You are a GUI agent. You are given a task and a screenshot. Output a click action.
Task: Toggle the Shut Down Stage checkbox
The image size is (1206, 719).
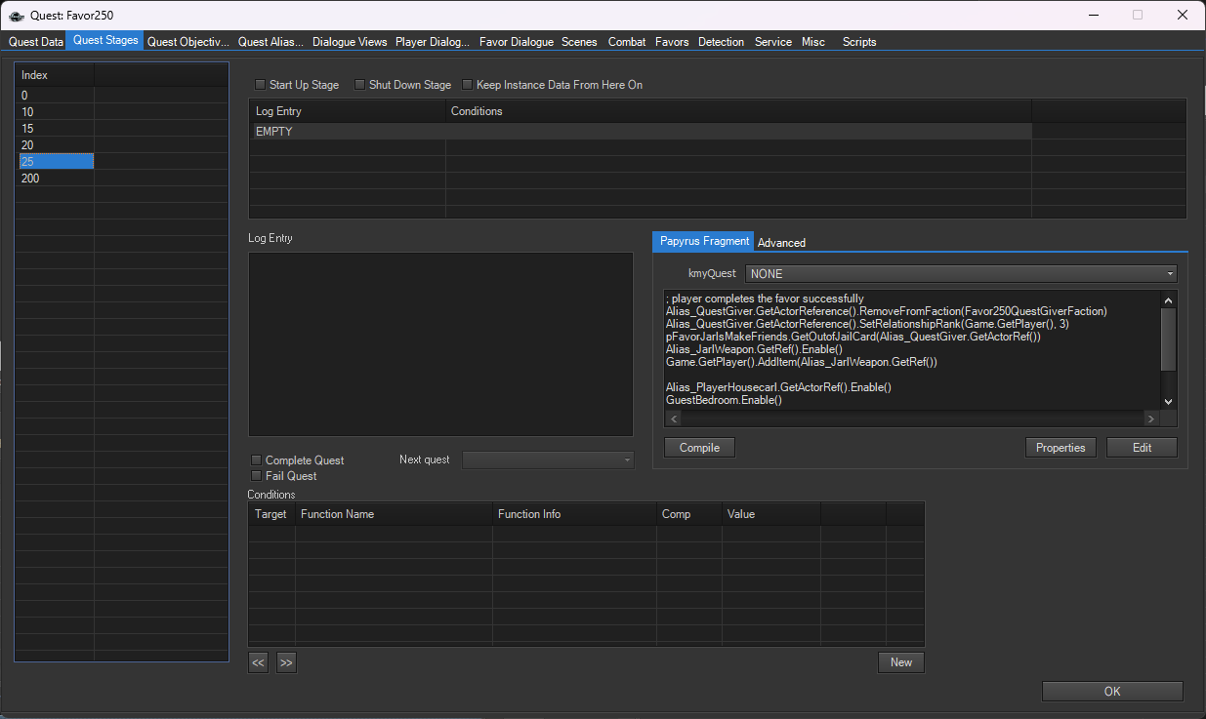[x=360, y=85]
